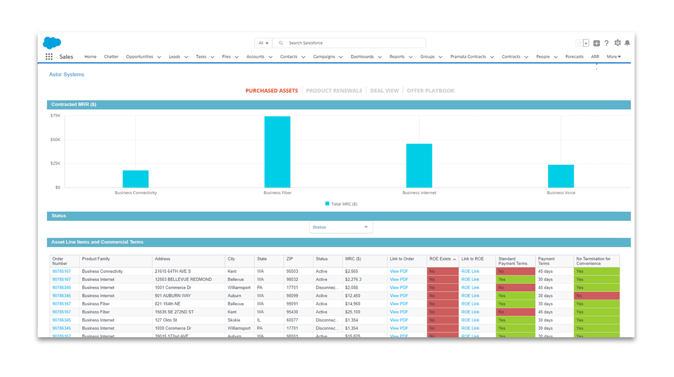Open the Forecasts nav tab
Screen dimensions: 674x377
coord(575,57)
